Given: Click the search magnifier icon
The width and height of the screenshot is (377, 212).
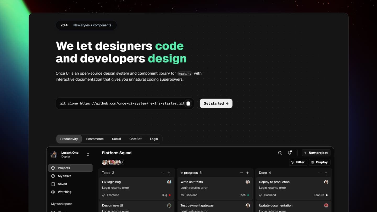Looking at the screenshot, I should [280, 153].
